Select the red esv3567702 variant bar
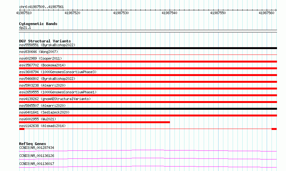Screen dimensions: 286x171 pyautogui.click(x=148, y=68)
